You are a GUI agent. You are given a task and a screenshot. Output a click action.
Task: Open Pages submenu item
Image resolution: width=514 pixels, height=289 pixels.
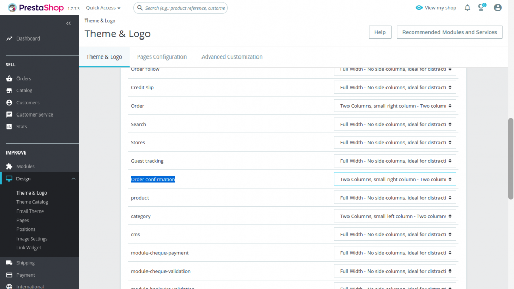23,220
